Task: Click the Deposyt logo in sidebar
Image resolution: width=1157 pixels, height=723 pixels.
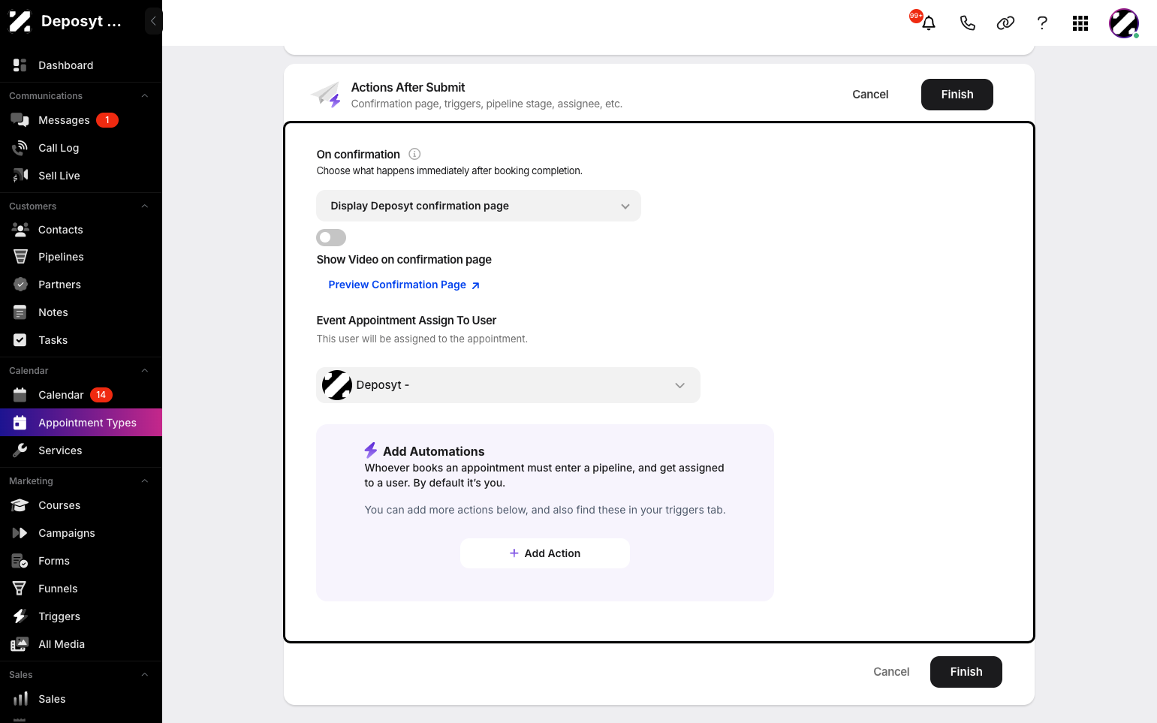Action: tap(20, 21)
